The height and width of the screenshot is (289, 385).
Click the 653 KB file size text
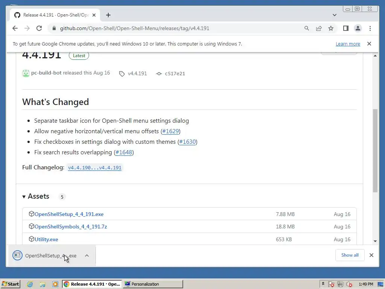tap(283, 239)
